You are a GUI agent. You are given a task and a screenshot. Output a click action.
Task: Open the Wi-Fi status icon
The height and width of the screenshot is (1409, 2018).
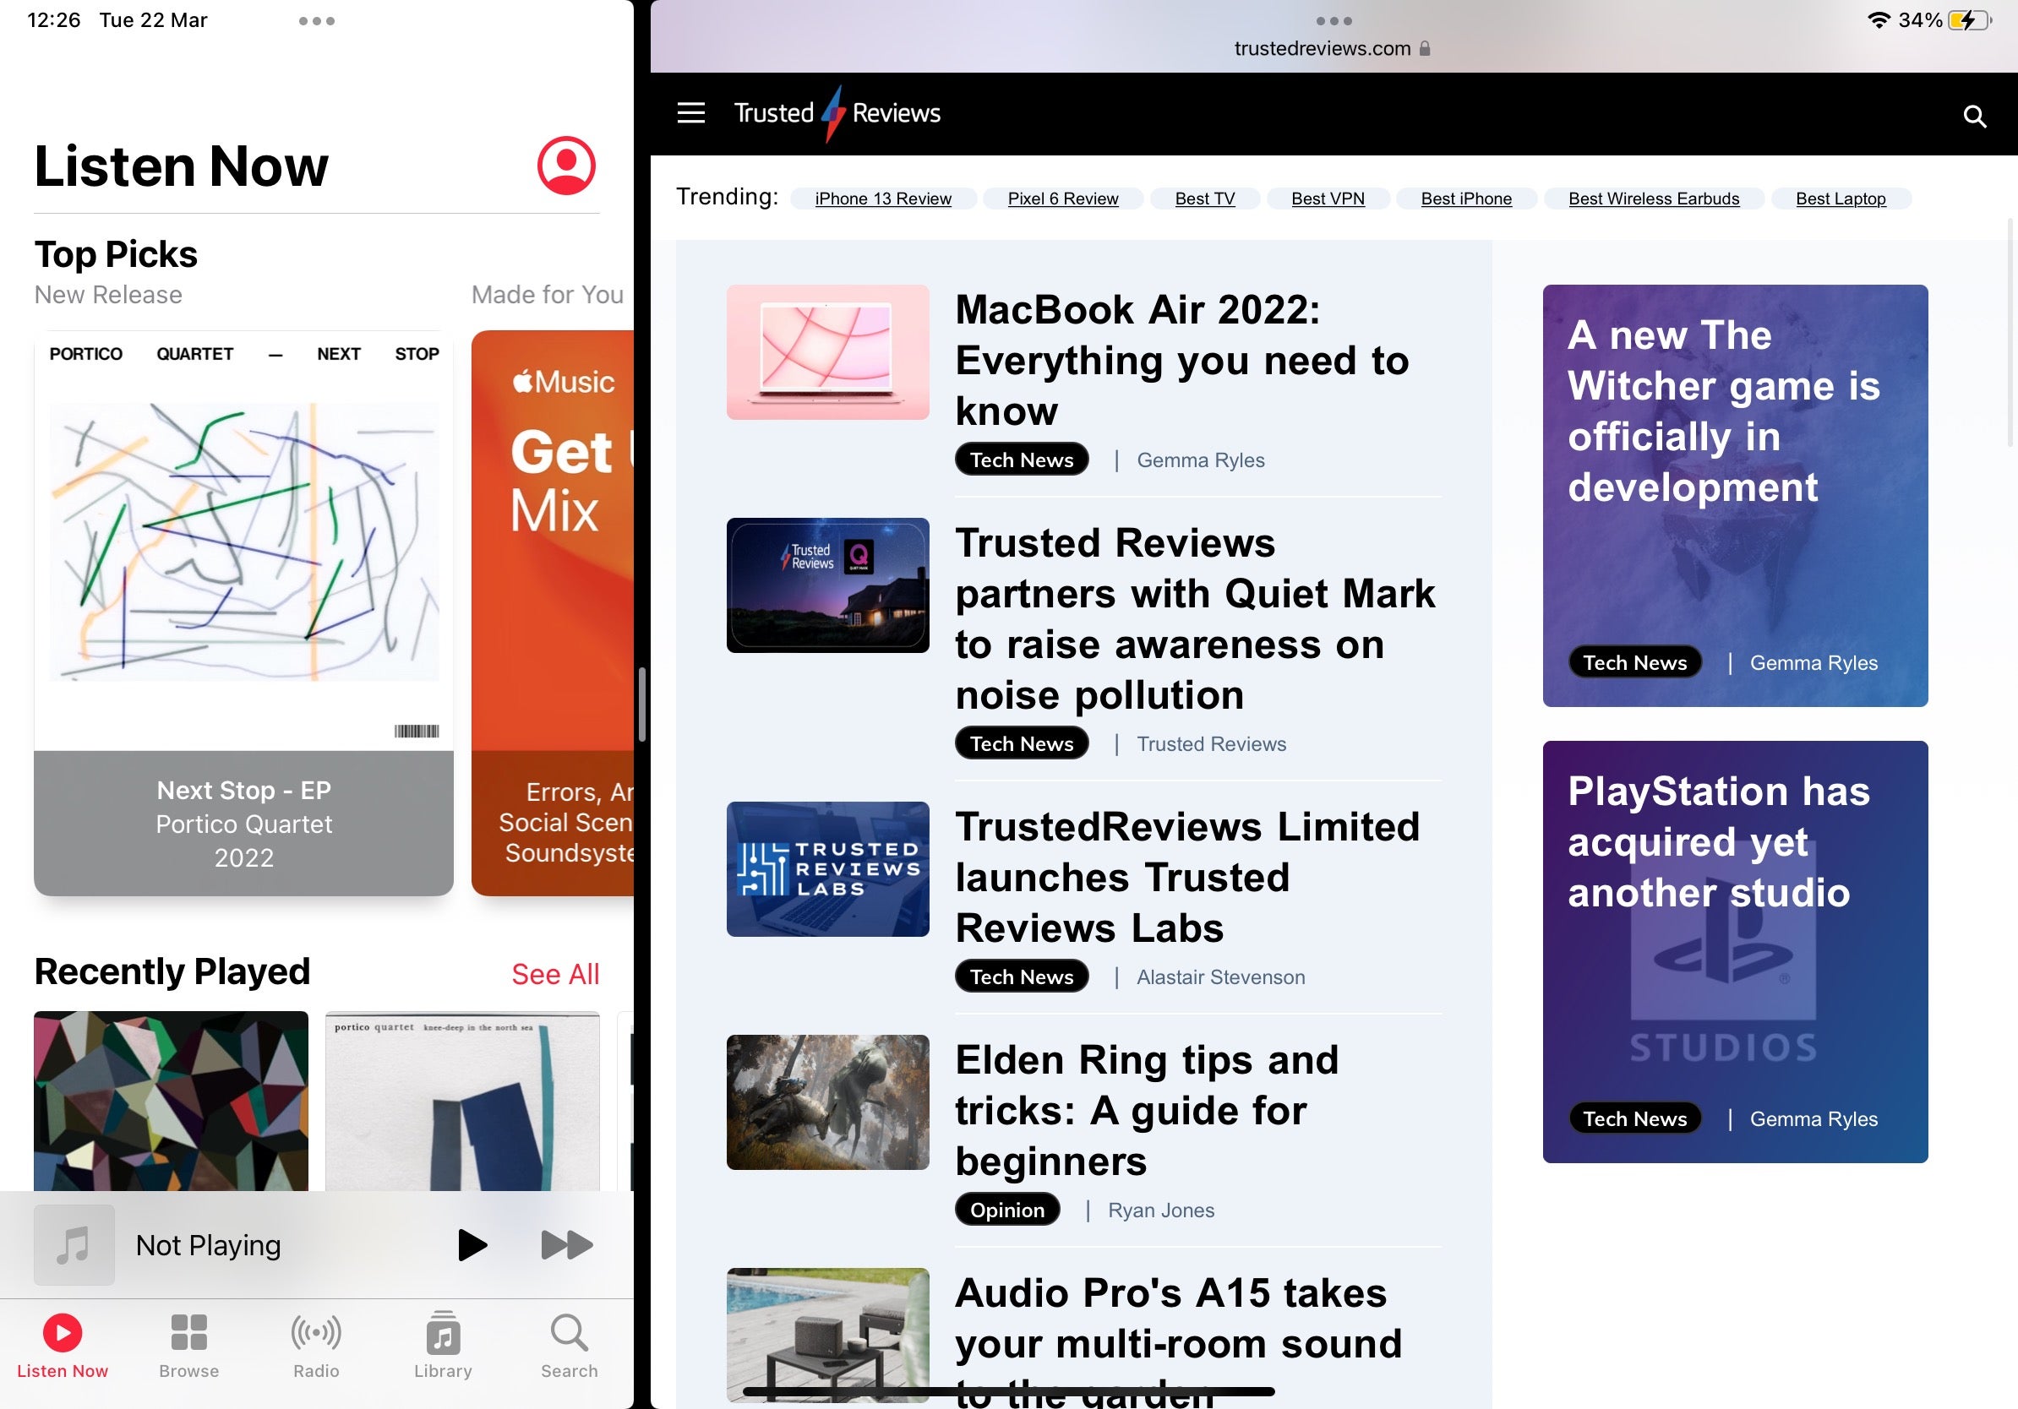tap(1879, 20)
